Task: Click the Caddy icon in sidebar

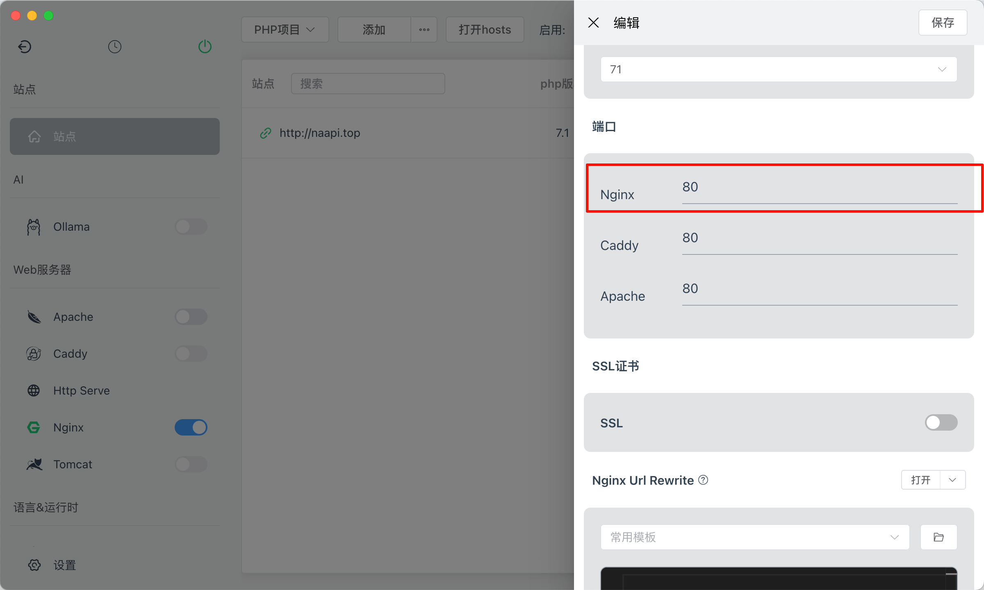Action: [x=34, y=354]
